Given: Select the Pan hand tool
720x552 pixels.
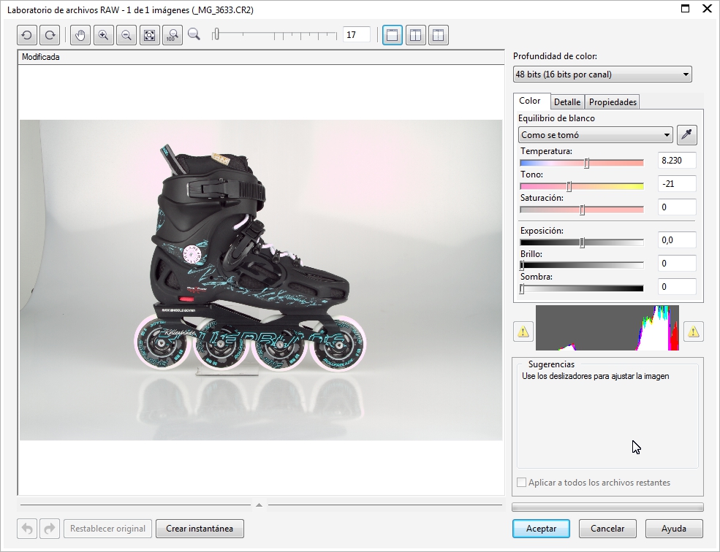Looking at the screenshot, I should [80, 35].
